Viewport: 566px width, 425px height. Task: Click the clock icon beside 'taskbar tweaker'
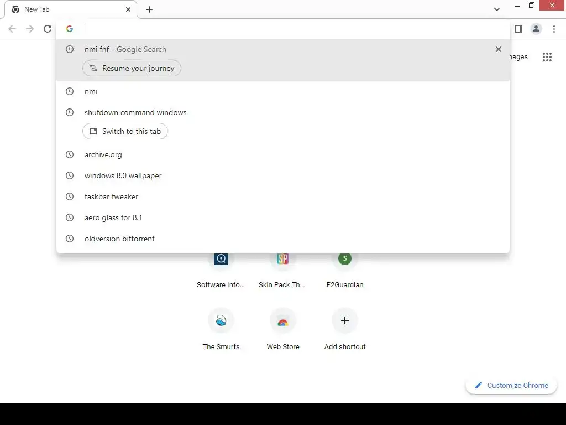(x=70, y=196)
